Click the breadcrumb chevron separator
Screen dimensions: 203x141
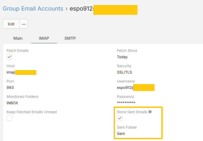[x=66, y=9]
